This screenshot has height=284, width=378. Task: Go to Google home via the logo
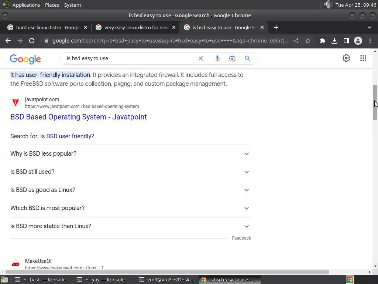point(25,59)
